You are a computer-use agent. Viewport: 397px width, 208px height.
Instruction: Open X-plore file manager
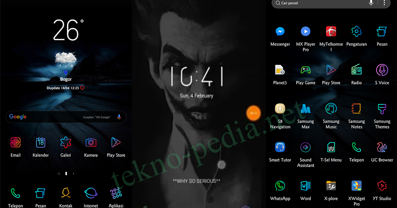point(331,186)
